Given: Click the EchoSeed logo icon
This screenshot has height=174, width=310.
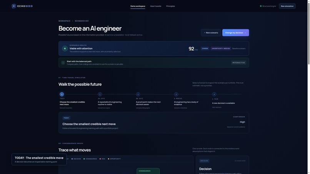Looking at the screenshot, I should click(x=13, y=6).
